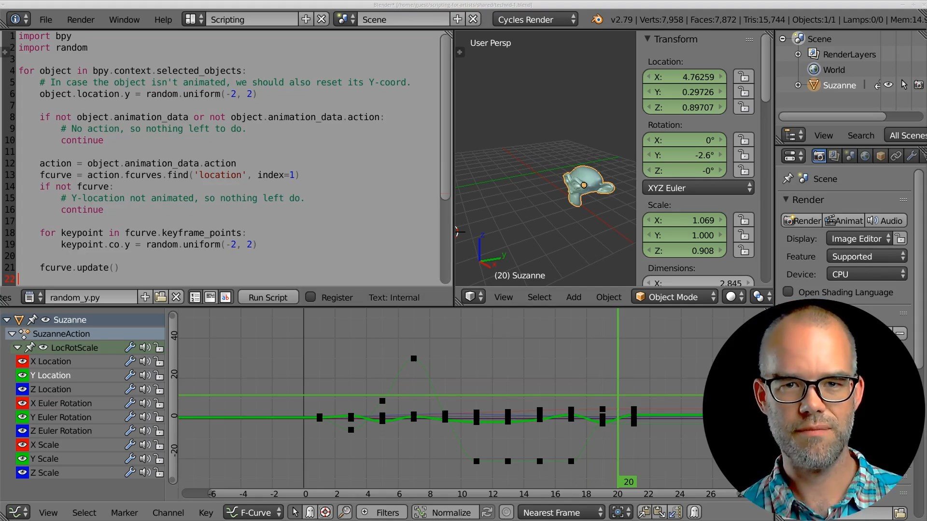Image resolution: width=927 pixels, height=521 pixels.
Task: Click the current frame marker 20
Action: tap(628, 481)
